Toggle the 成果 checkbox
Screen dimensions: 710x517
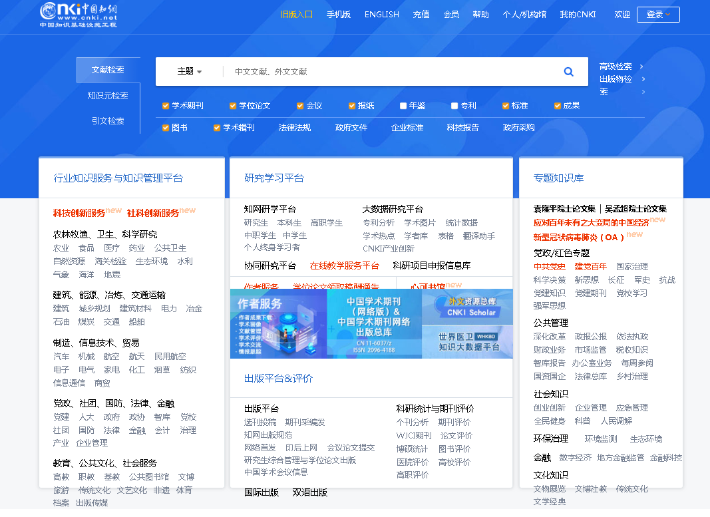[558, 106]
